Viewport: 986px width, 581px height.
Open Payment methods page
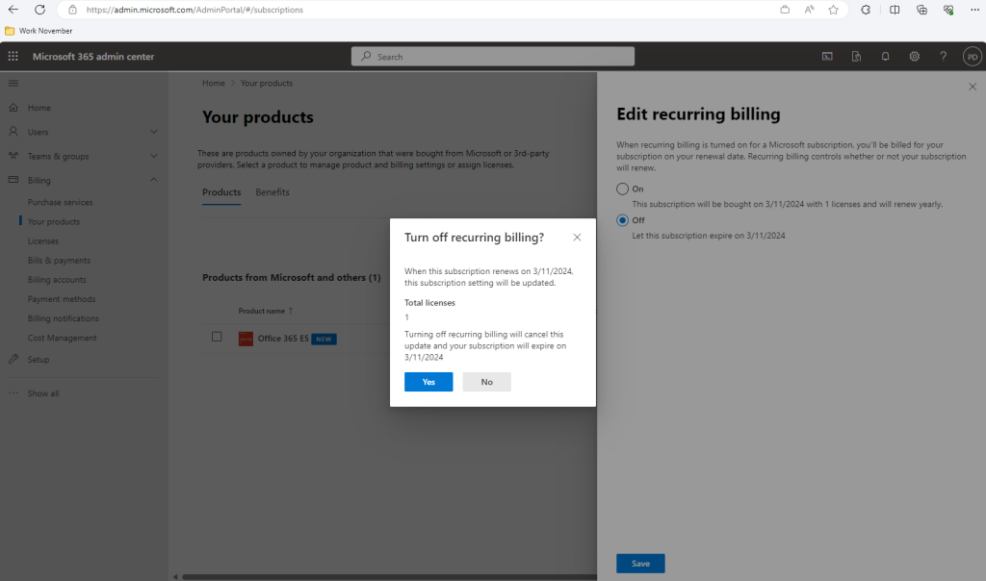62,299
